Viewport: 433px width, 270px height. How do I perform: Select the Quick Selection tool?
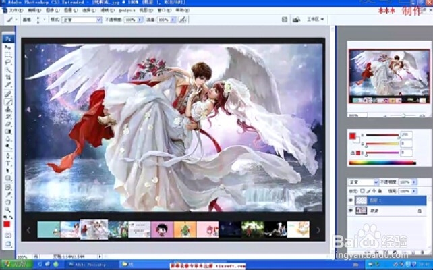pyautogui.click(x=8, y=70)
